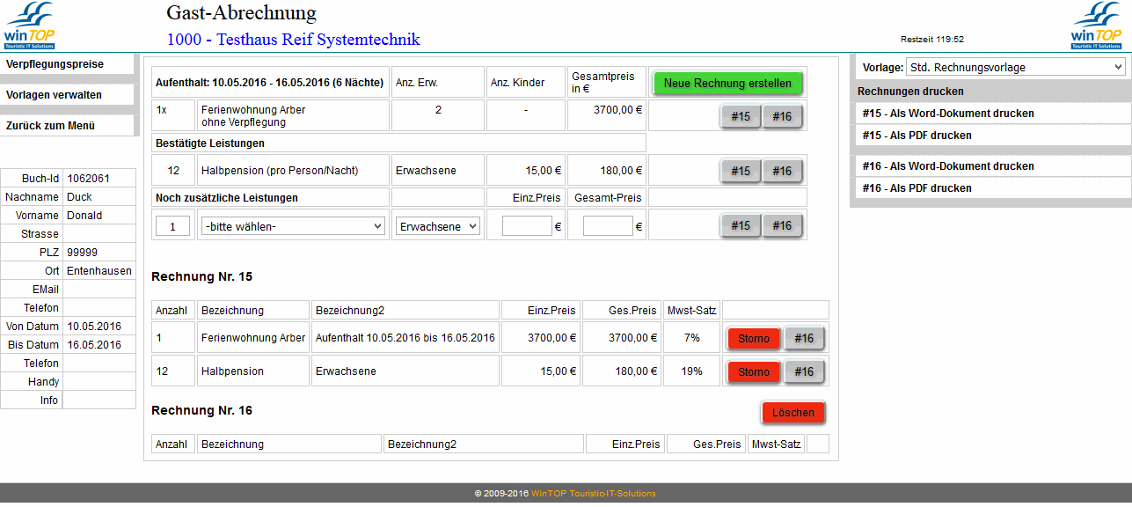Screen dimensions: 1132x507
Task: Click the winTOP logo at top right
Action: (1096, 26)
